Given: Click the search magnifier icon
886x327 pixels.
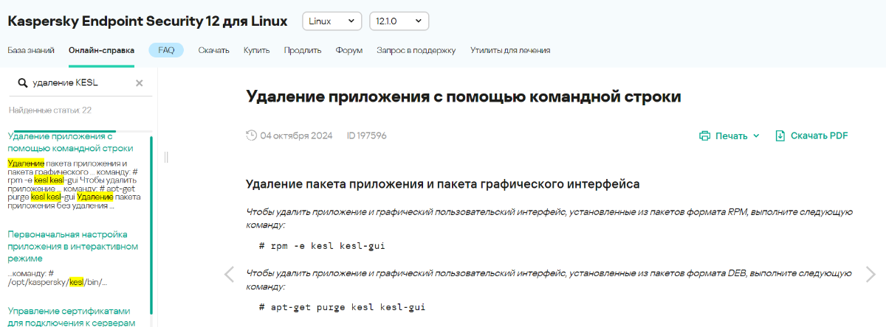Looking at the screenshot, I should 22,82.
